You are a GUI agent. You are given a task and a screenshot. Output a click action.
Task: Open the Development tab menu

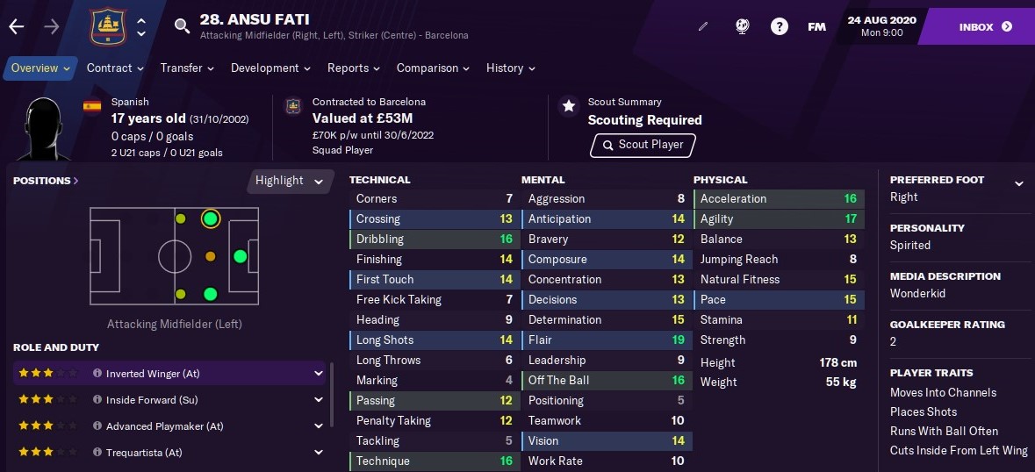pyautogui.click(x=270, y=68)
